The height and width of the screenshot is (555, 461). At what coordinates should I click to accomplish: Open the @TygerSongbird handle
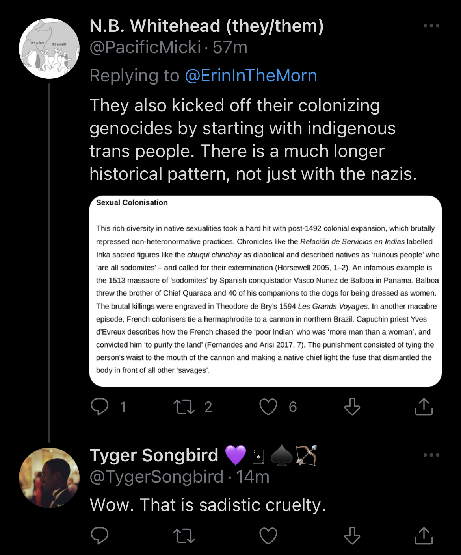156,477
